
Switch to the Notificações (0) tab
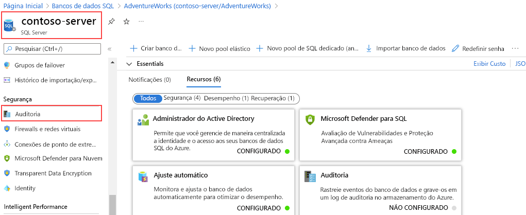(x=149, y=80)
